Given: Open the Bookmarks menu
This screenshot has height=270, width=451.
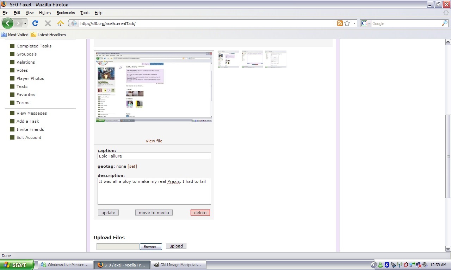Looking at the screenshot, I should 66,13.
